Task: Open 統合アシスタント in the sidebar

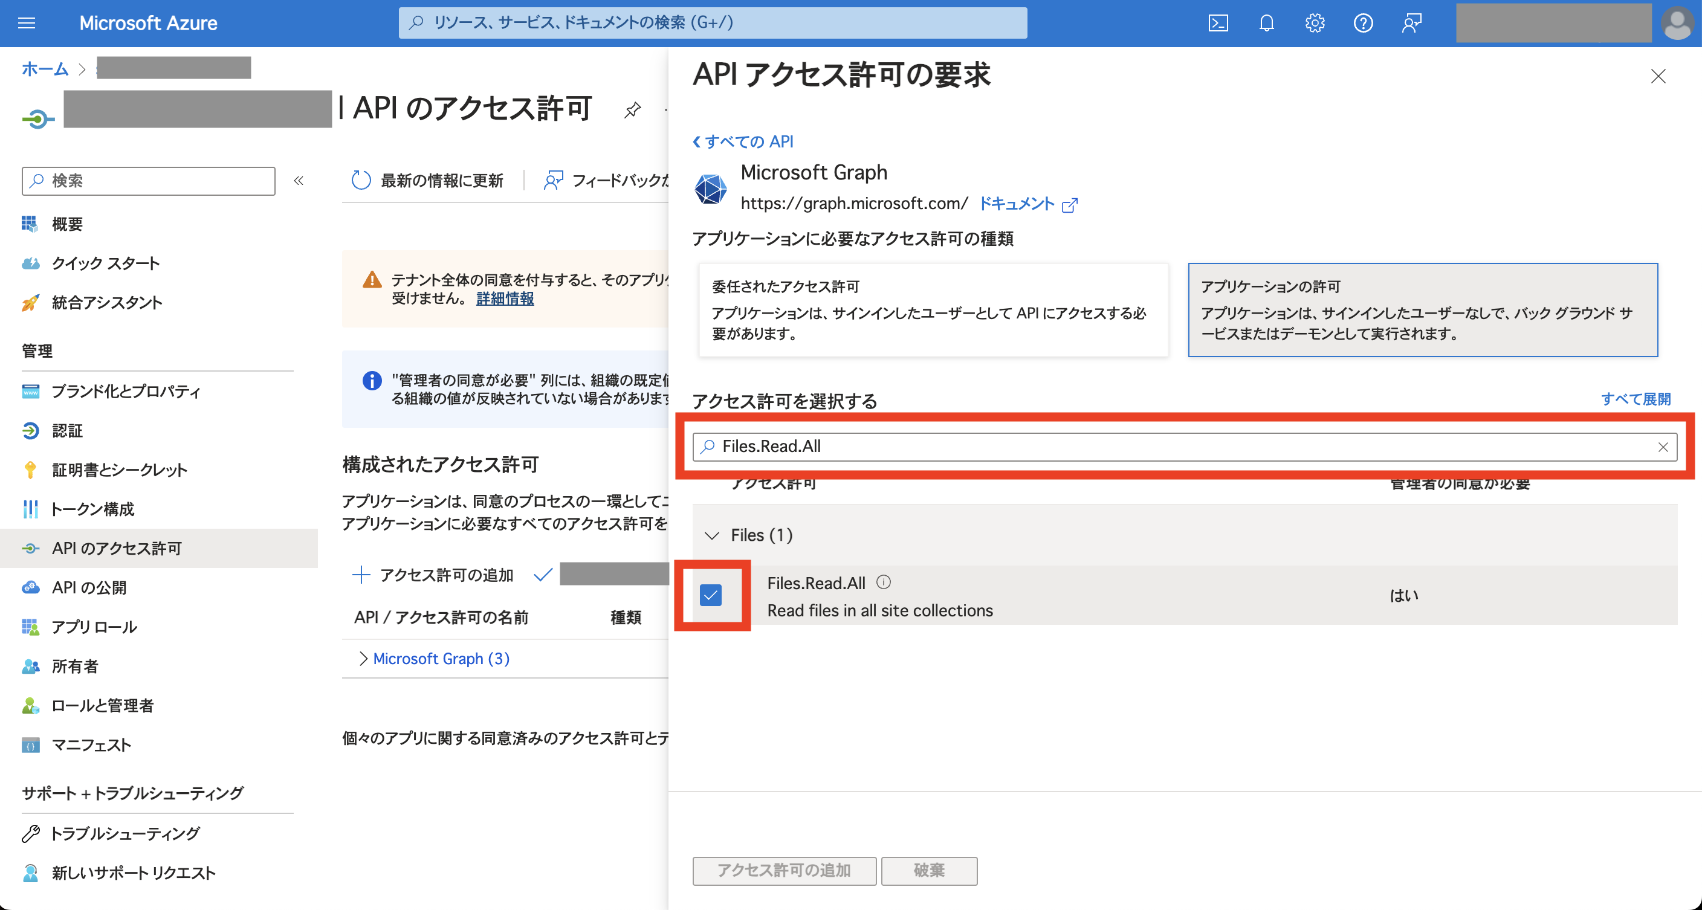Action: (107, 303)
